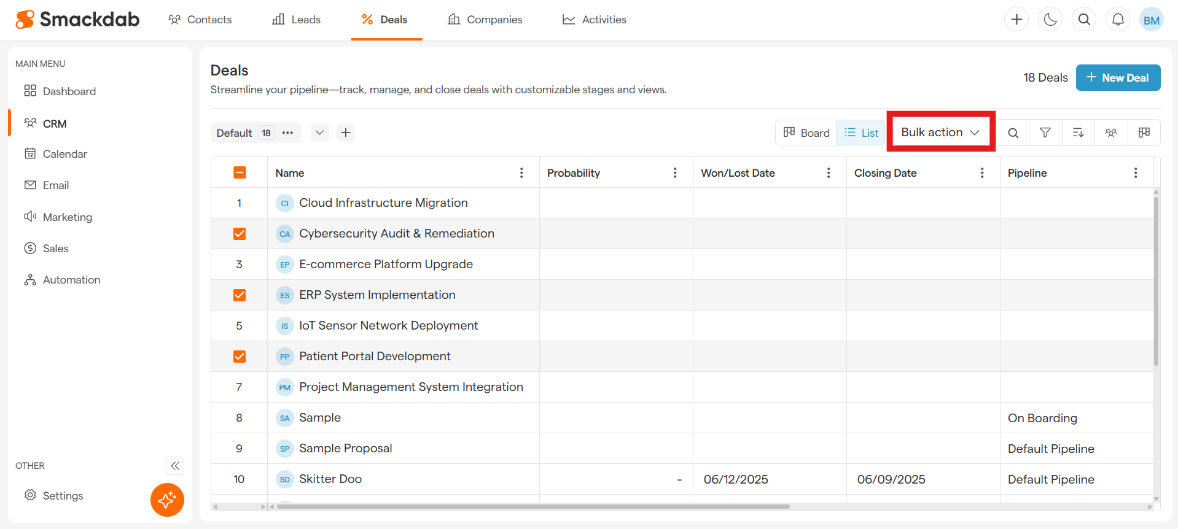Image resolution: width=1178 pixels, height=529 pixels.
Task: Uncheck the ERP System Implementation checkbox
Action: tap(240, 295)
